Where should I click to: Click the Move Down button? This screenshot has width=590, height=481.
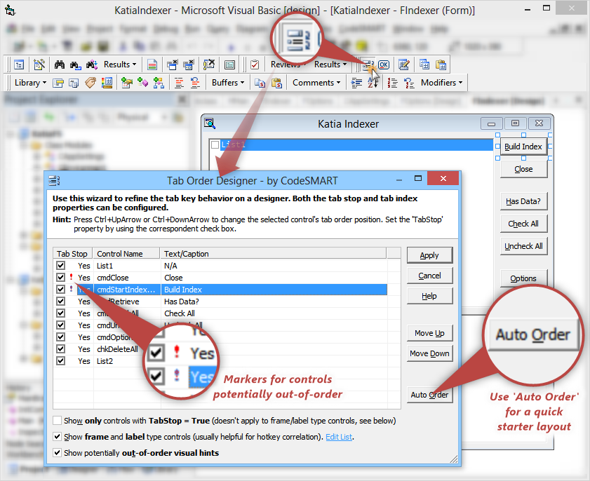(429, 353)
